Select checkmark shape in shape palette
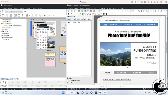This screenshot has width=168, height=95. [x=43, y=48]
